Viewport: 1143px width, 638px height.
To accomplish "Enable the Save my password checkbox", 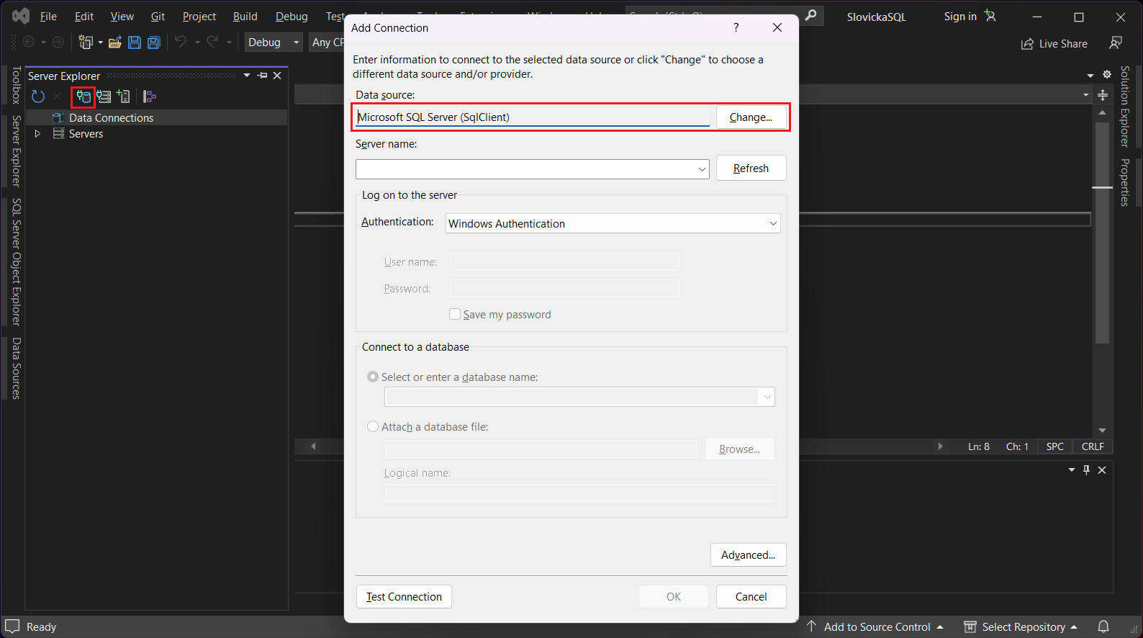I will click(x=455, y=314).
